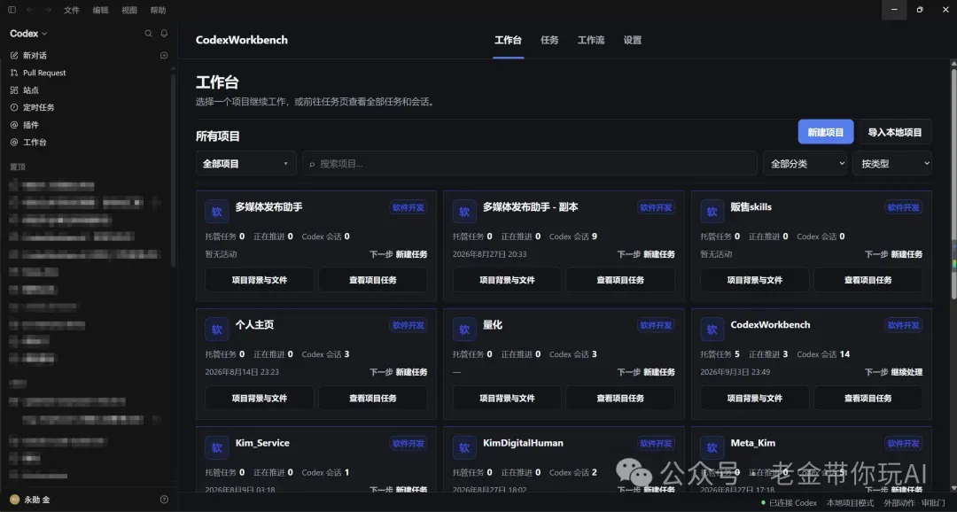Click the 软 icon of 量化 card
The image size is (957, 512).
pyautogui.click(x=464, y=330)
